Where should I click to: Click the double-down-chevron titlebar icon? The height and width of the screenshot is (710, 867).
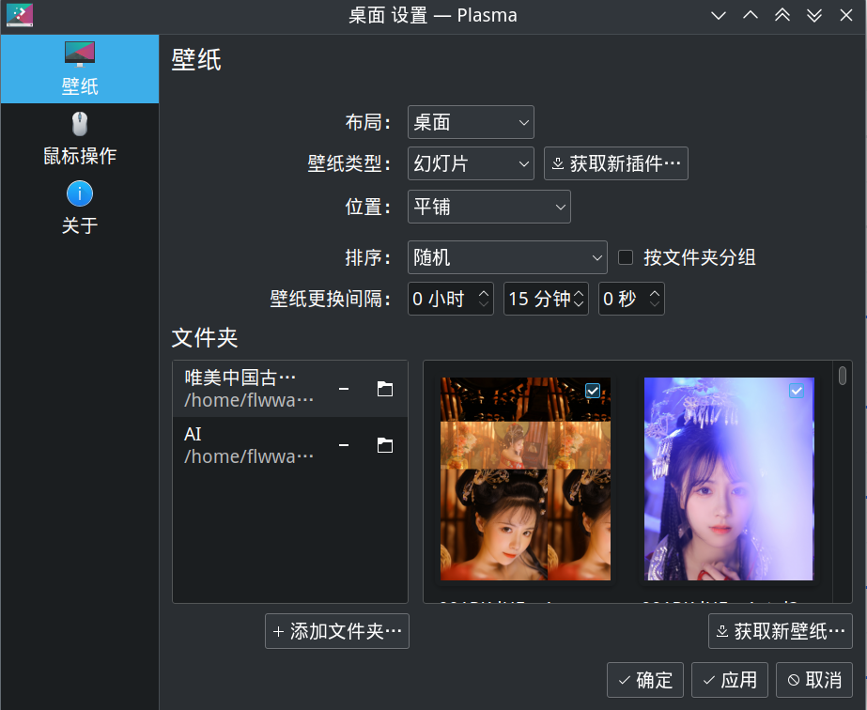pos(813,15)
